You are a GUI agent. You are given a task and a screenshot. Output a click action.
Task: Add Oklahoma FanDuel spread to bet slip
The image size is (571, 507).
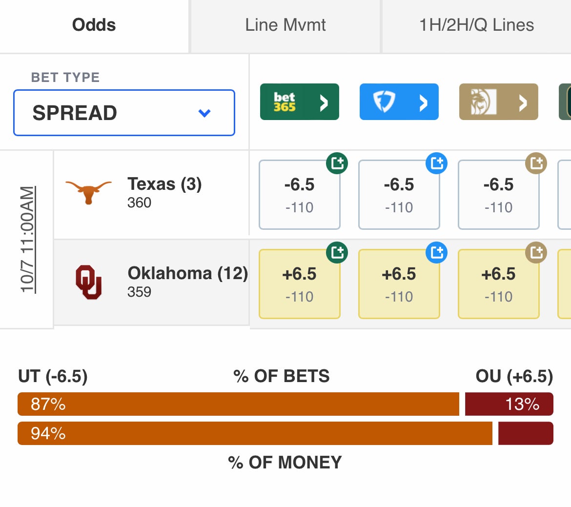coord(437,252)
